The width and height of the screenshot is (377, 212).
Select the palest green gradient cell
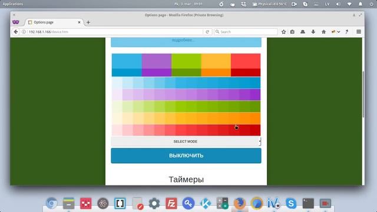coord(117,107)
